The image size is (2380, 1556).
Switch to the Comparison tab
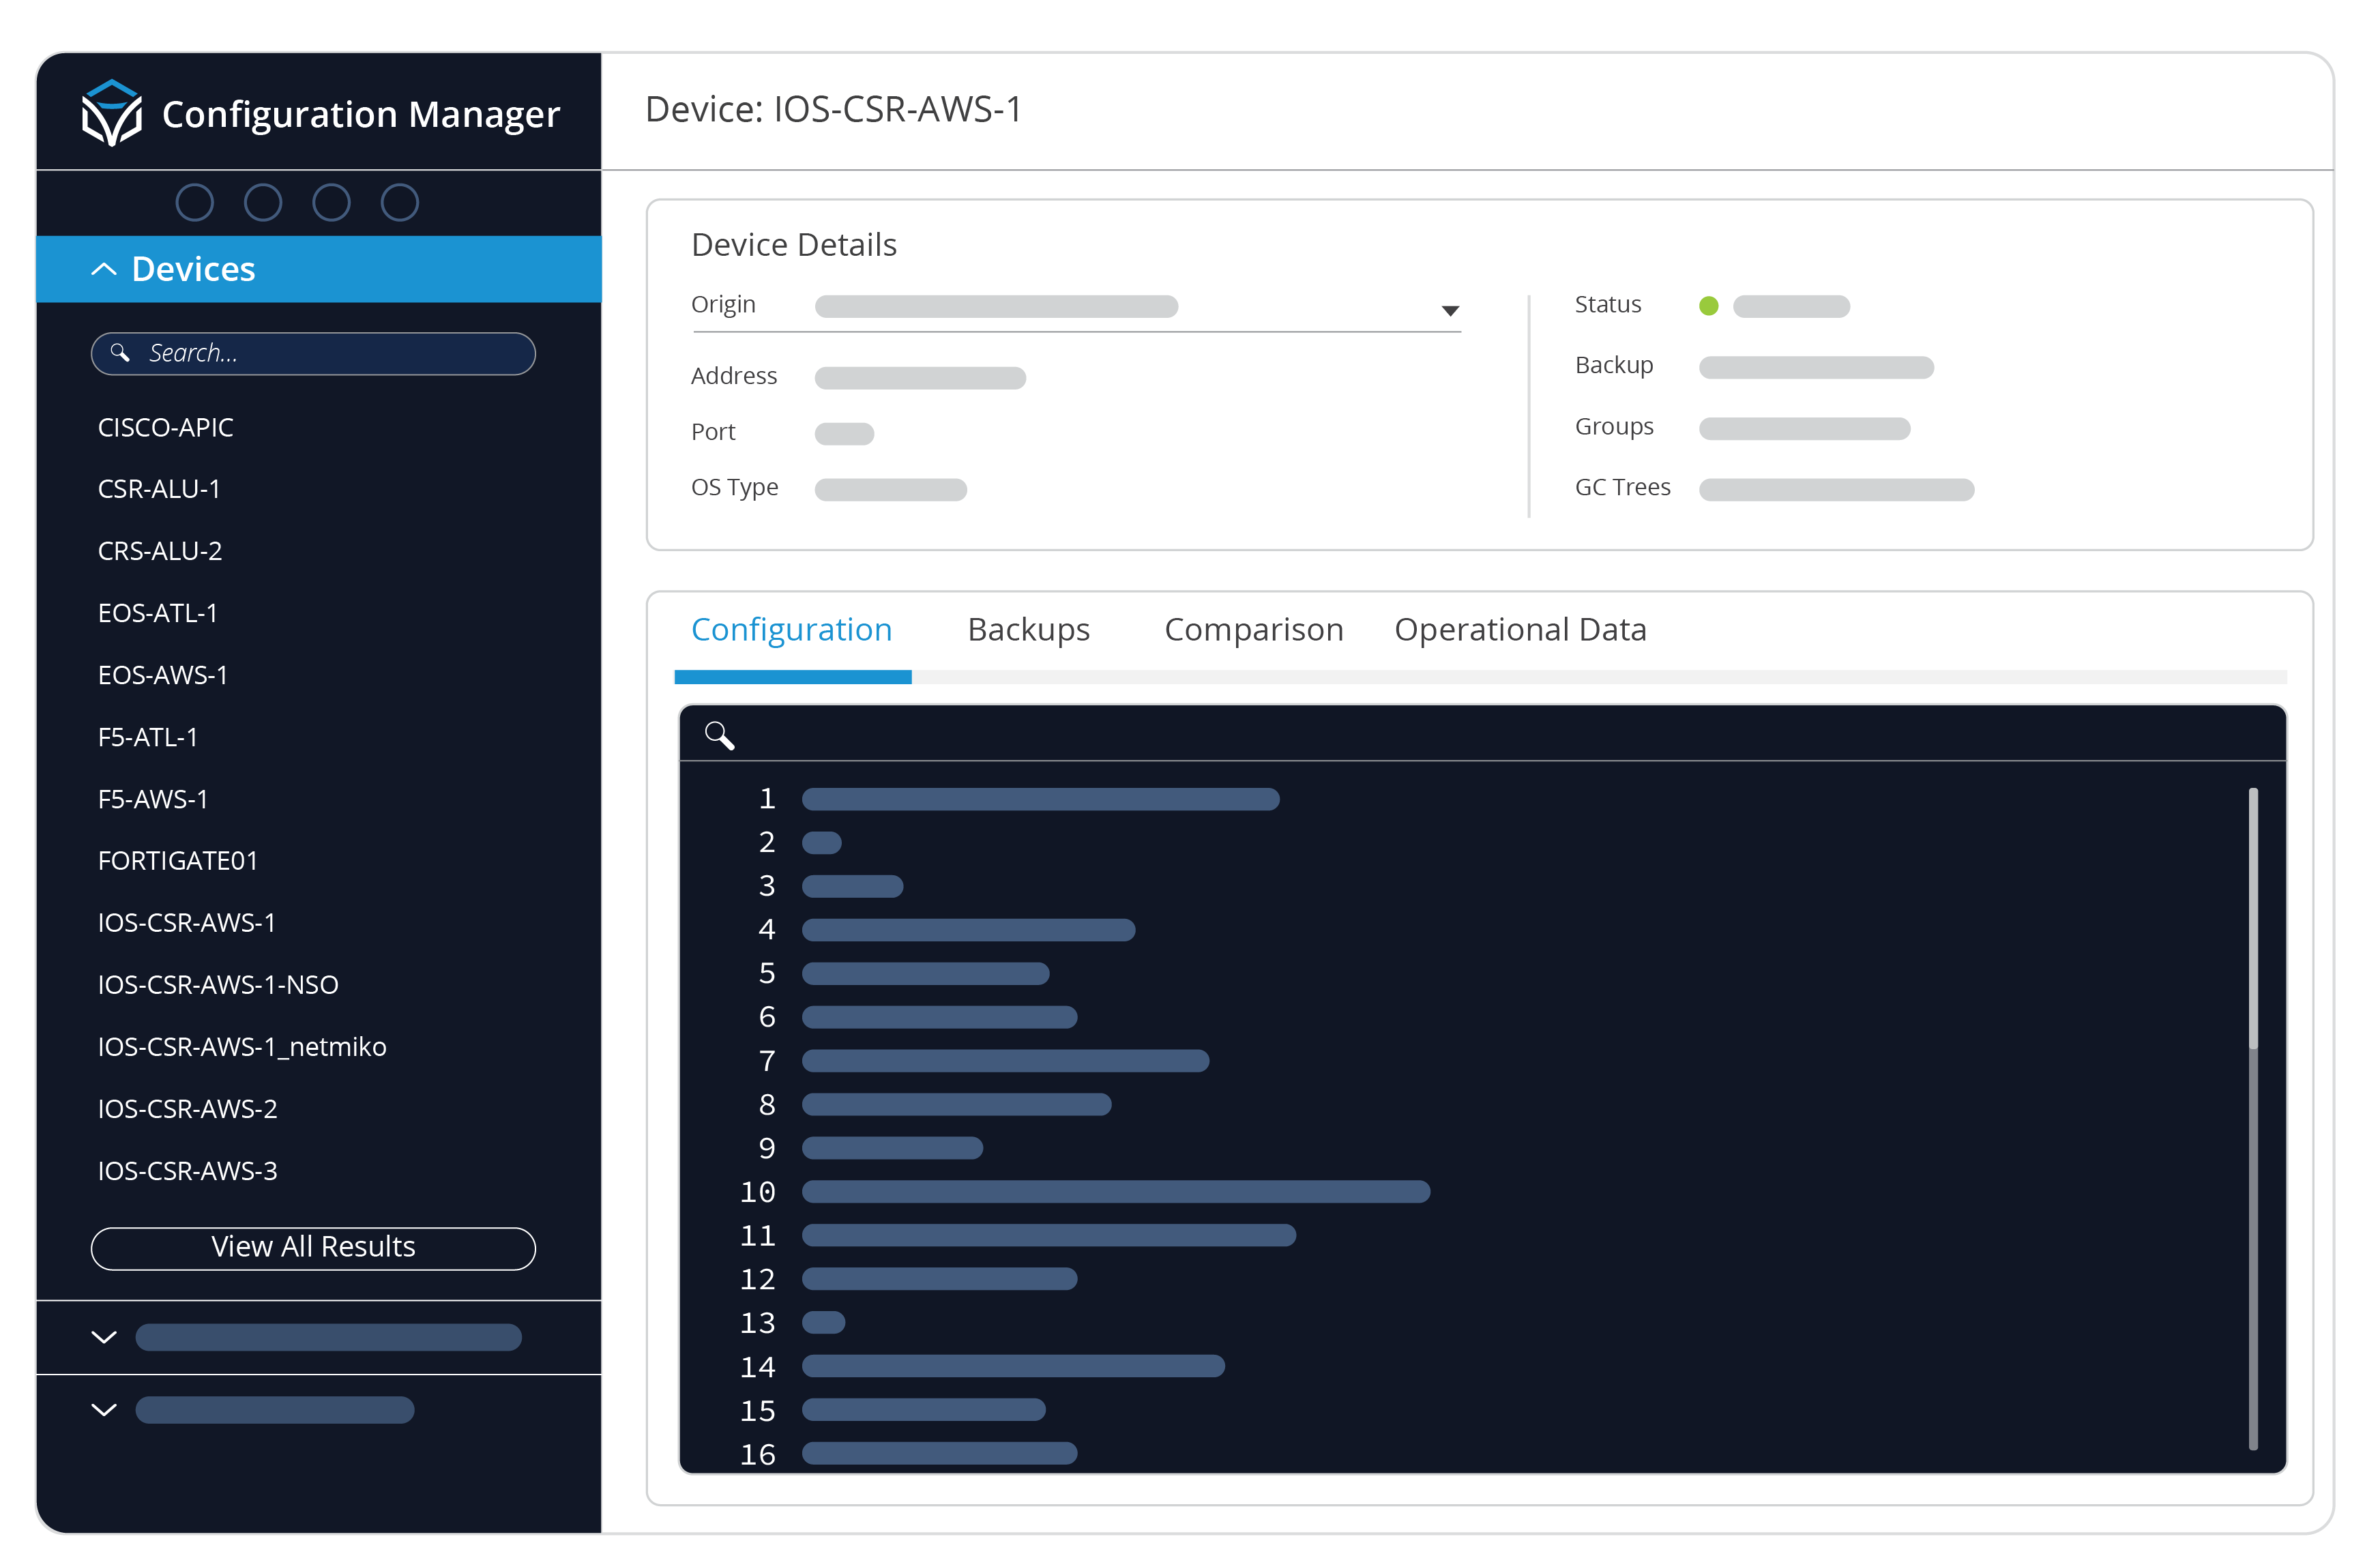(x=1253, y=630)
